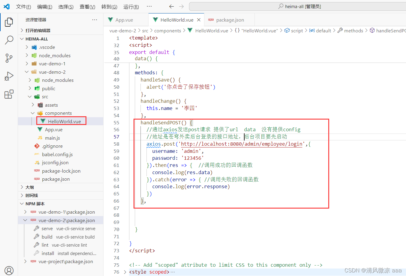Collapse the components folder
The width and height of the screenshot is (406, 276).
[61, 113]
